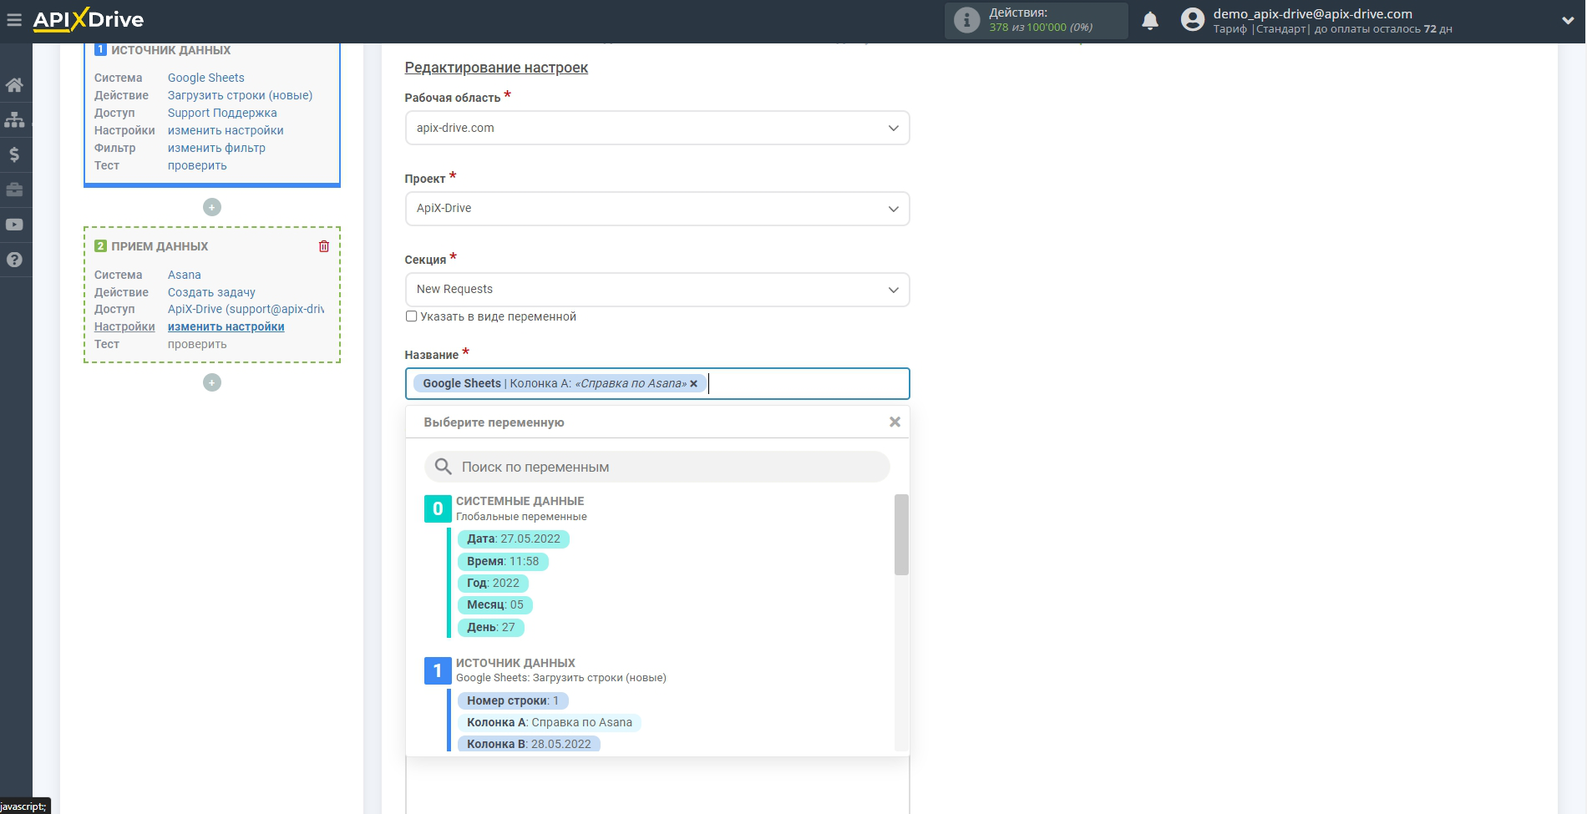Select the Номер строки: 1 variable
Screen dimensions: 1587x814
[x=513, y=701]
